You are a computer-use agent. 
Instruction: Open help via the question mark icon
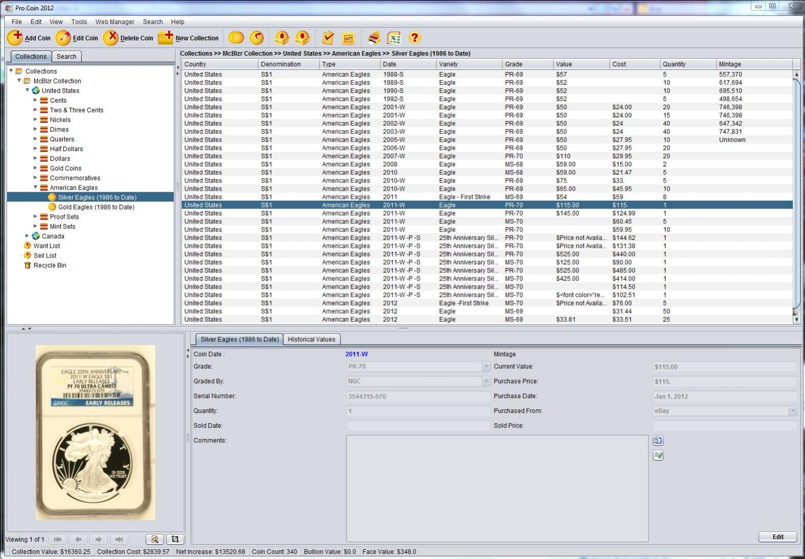415,38
